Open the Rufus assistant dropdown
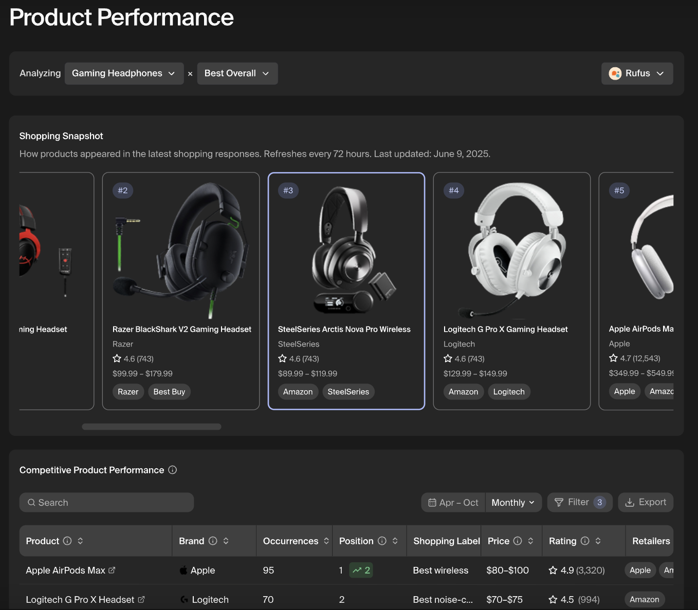The width and height of the screenshot is (698, 610). (x=637, y=73)
